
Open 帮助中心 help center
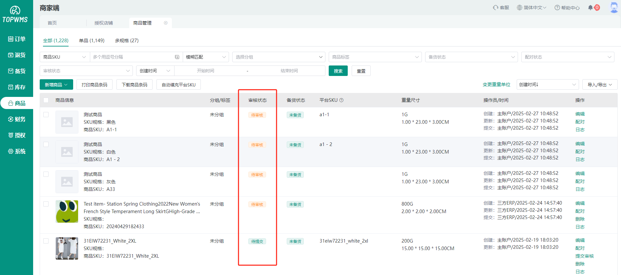coord(567,8)
